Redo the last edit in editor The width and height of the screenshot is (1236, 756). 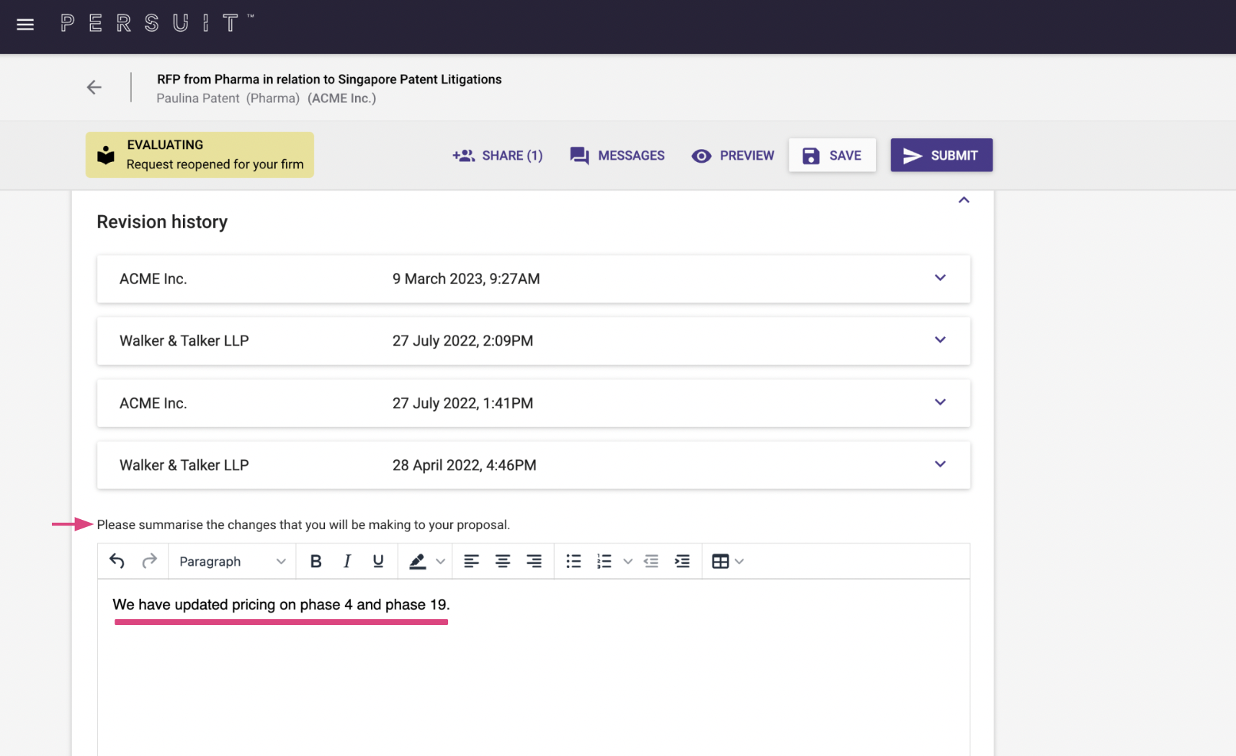pos(149,561)
